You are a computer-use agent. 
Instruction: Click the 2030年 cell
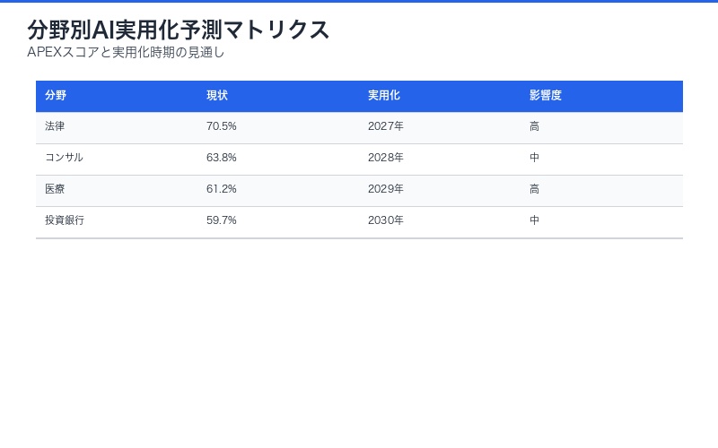(386, 221)
